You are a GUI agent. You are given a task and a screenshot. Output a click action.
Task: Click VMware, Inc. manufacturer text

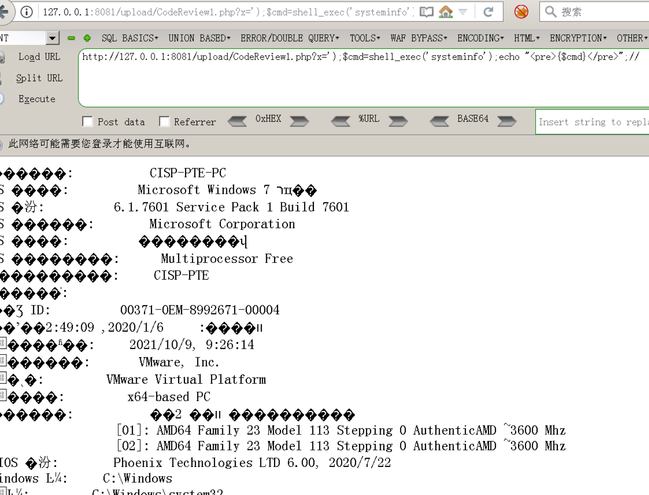pos(179,362)
